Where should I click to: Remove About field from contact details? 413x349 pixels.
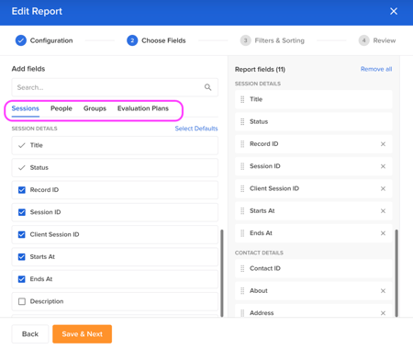pyautogui.click(x=383, y=291)
